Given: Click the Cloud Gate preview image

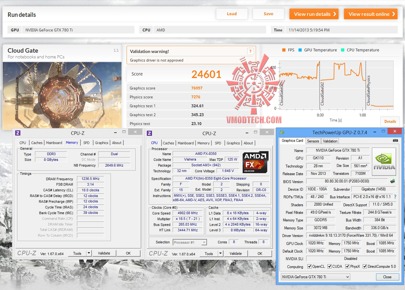Looking at the screenshot, I should [x=62, y=95].
